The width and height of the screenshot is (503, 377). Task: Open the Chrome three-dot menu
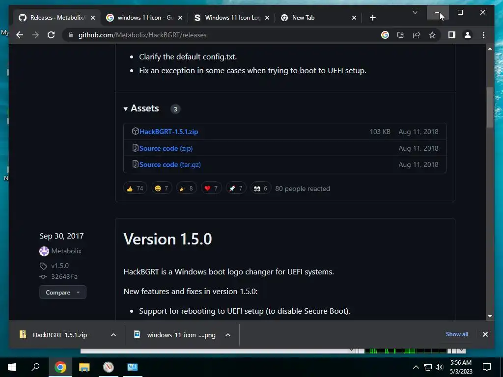click(x=483, y=35)
